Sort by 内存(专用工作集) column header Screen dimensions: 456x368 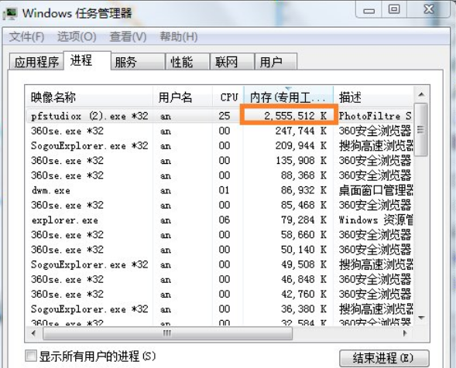[288, 97]
